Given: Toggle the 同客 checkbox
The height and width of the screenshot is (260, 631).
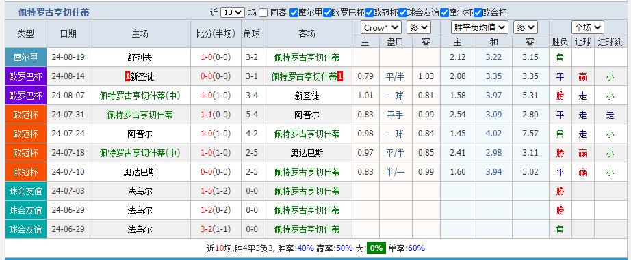Looking at the screenshot, I should click(x=263, y=13).
